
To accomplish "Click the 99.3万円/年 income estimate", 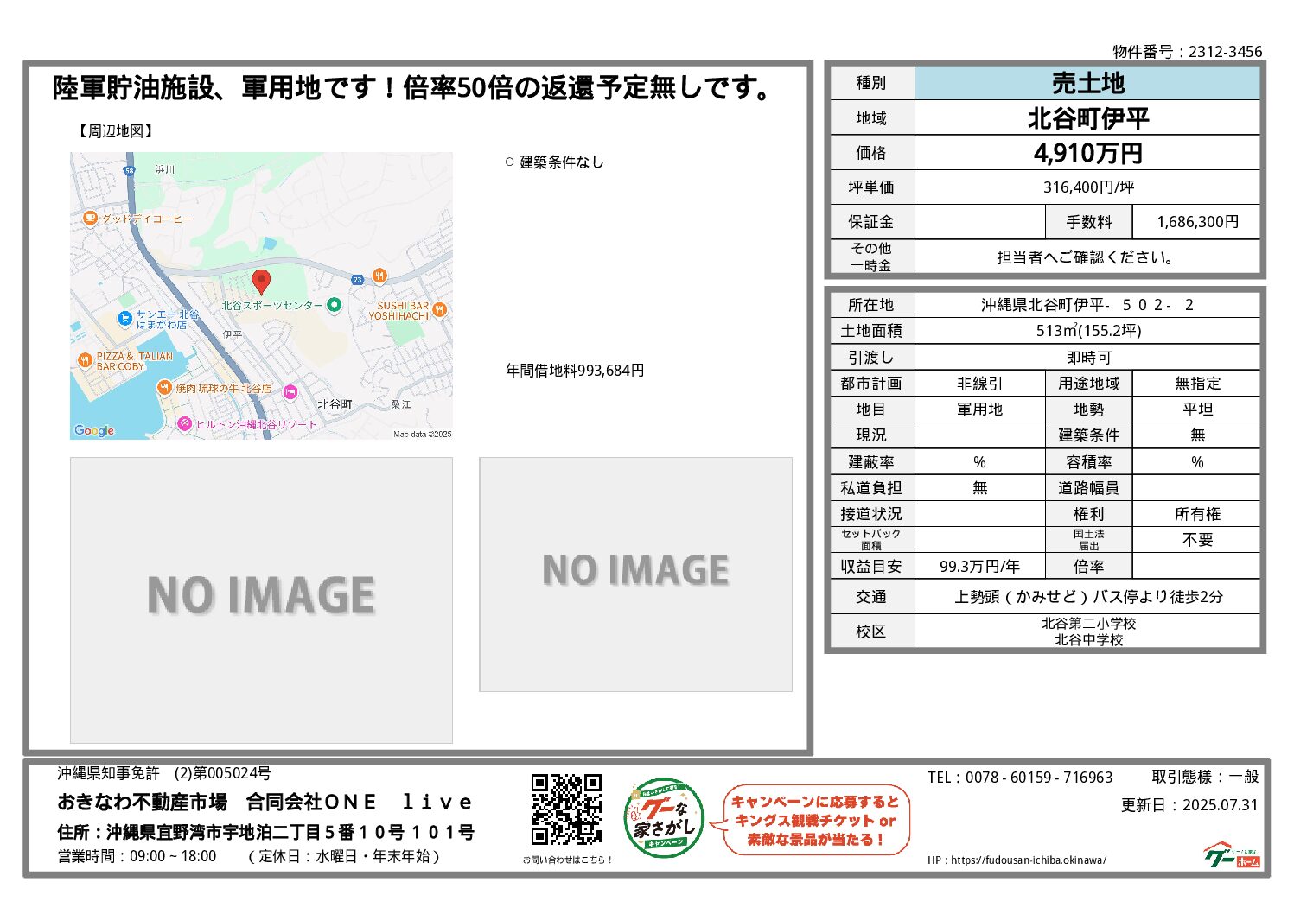I will (x=980, y=567).
